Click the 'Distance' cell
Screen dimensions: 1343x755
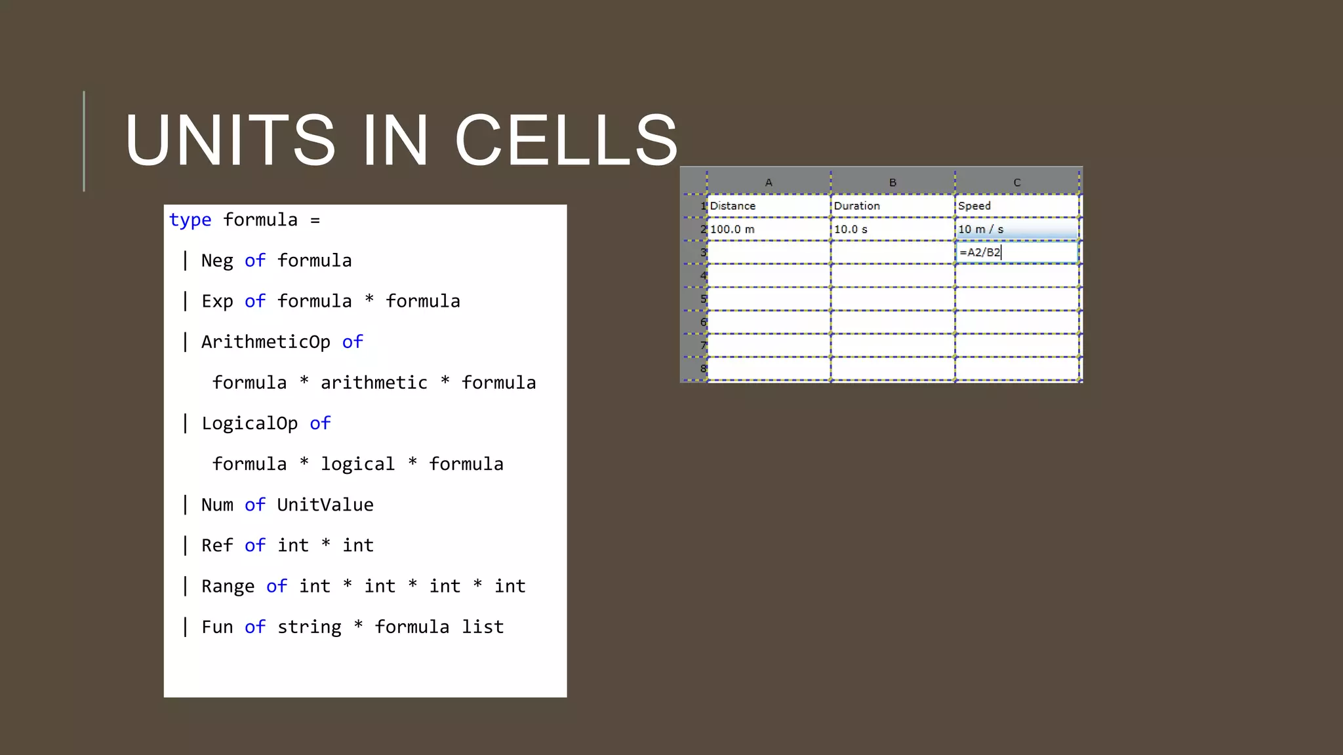769,206
